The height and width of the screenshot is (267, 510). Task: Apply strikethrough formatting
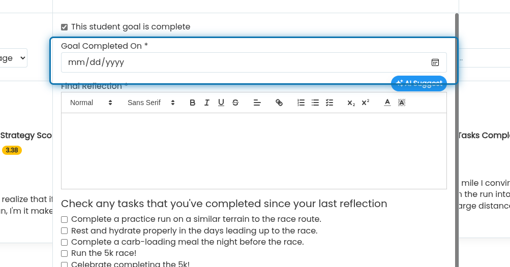point(235,103)
